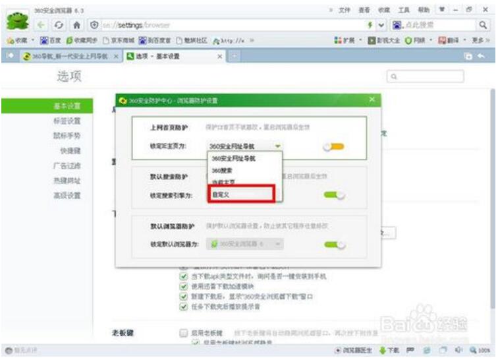Select 高级设置 in the options sidebar
Image resolution: width=498 pixels, height=358 pixels.
[67, 196]
